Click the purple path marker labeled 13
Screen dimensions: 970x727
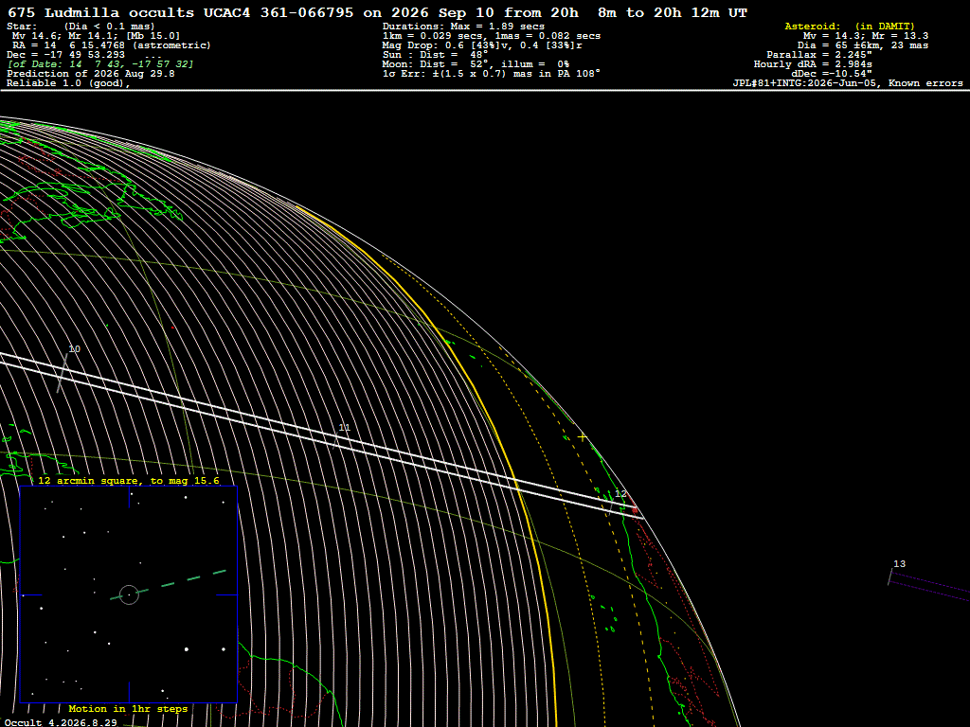pos(899,564)
